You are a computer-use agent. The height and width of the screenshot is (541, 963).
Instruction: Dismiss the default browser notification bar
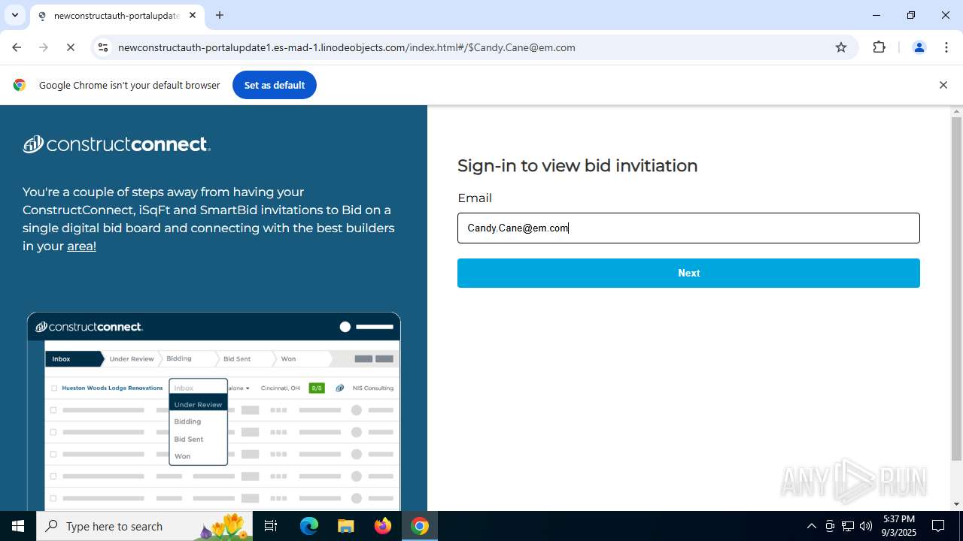(x=943, y=85)
